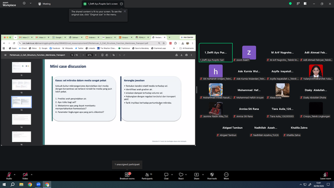Select page 14 thumbnail in PDF sidebar
Viewport: 334px width, 188px height.
21,120
